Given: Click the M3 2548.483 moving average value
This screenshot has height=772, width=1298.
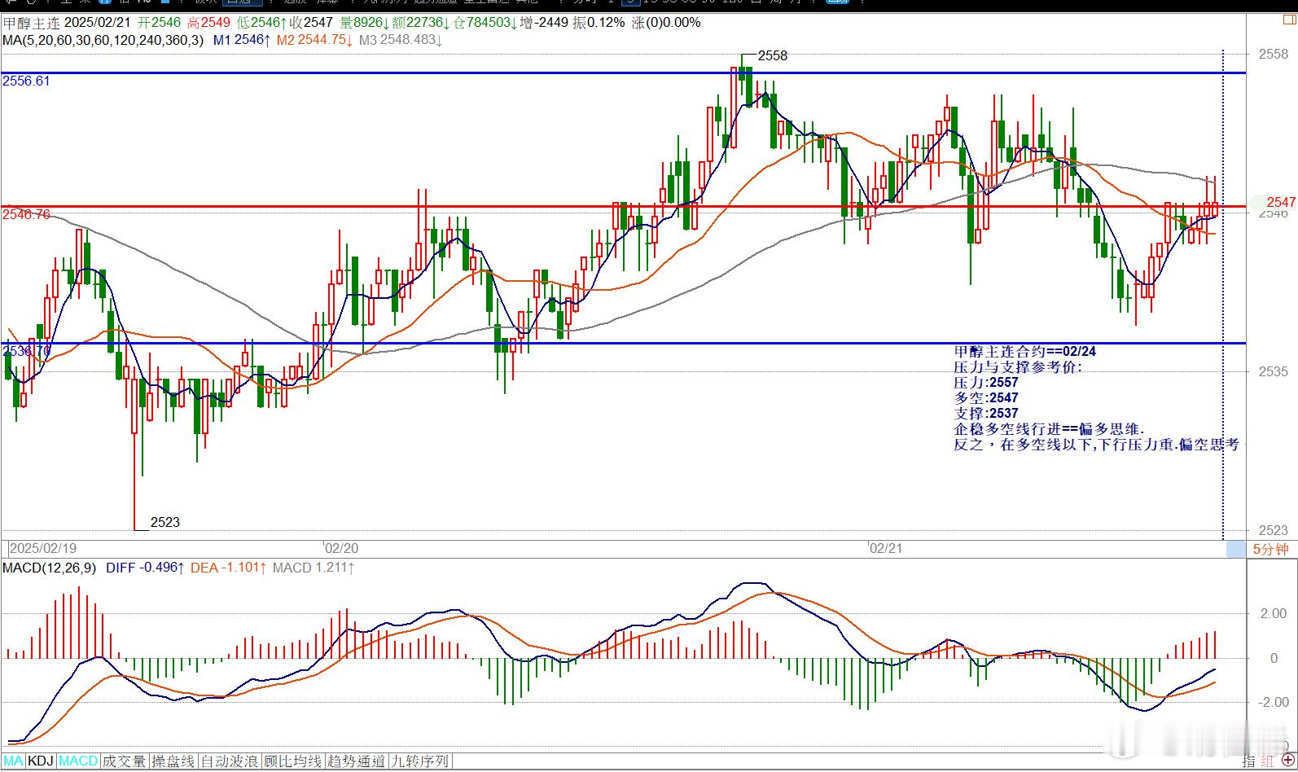Looking at the screenshot, I should 401,40.
